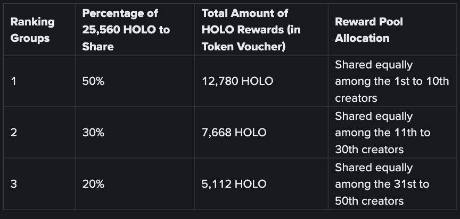Click the Ranking Groups column header
460x219 pixels.
[32, 30]
